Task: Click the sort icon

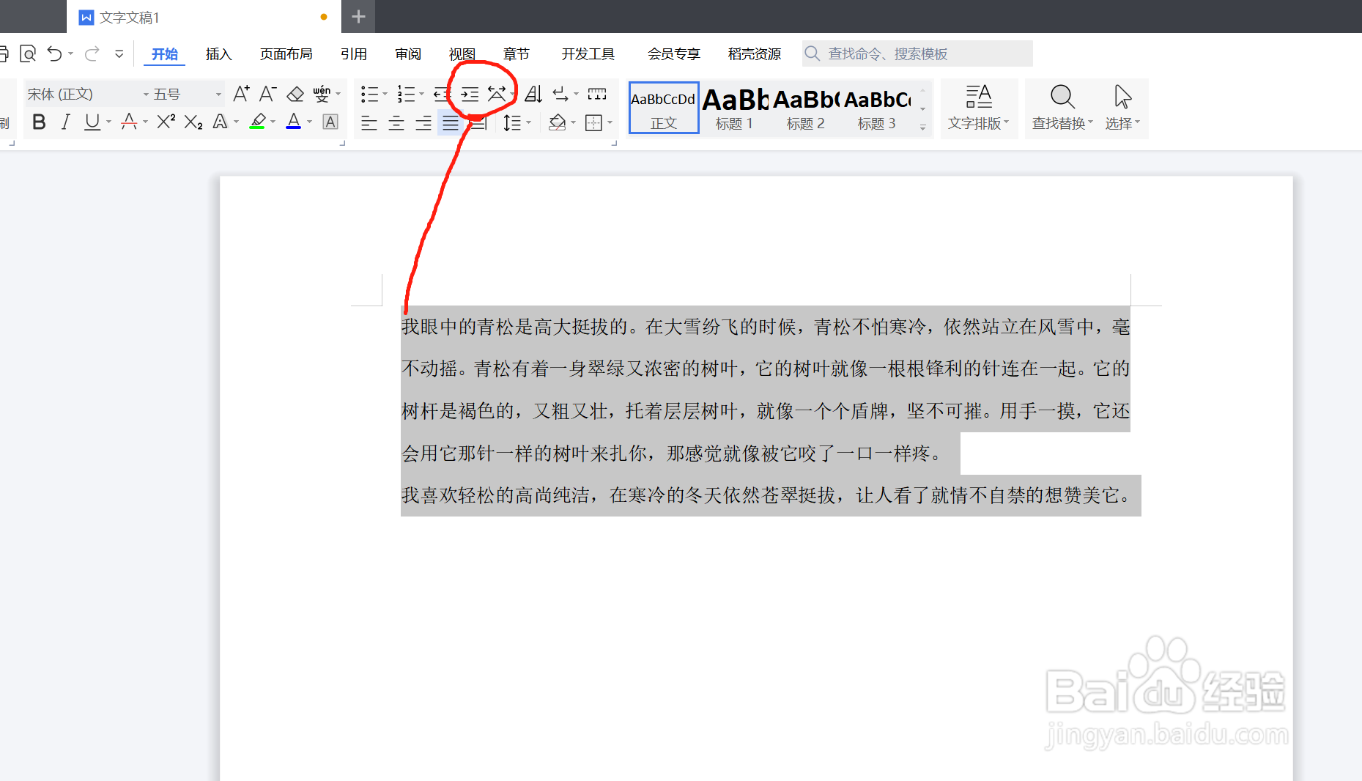Action: (x=533, y=95)
